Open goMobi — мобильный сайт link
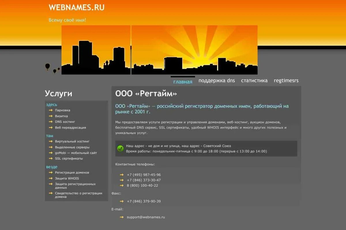The height and width of the screenshot is (230, 346). [76, 153]
